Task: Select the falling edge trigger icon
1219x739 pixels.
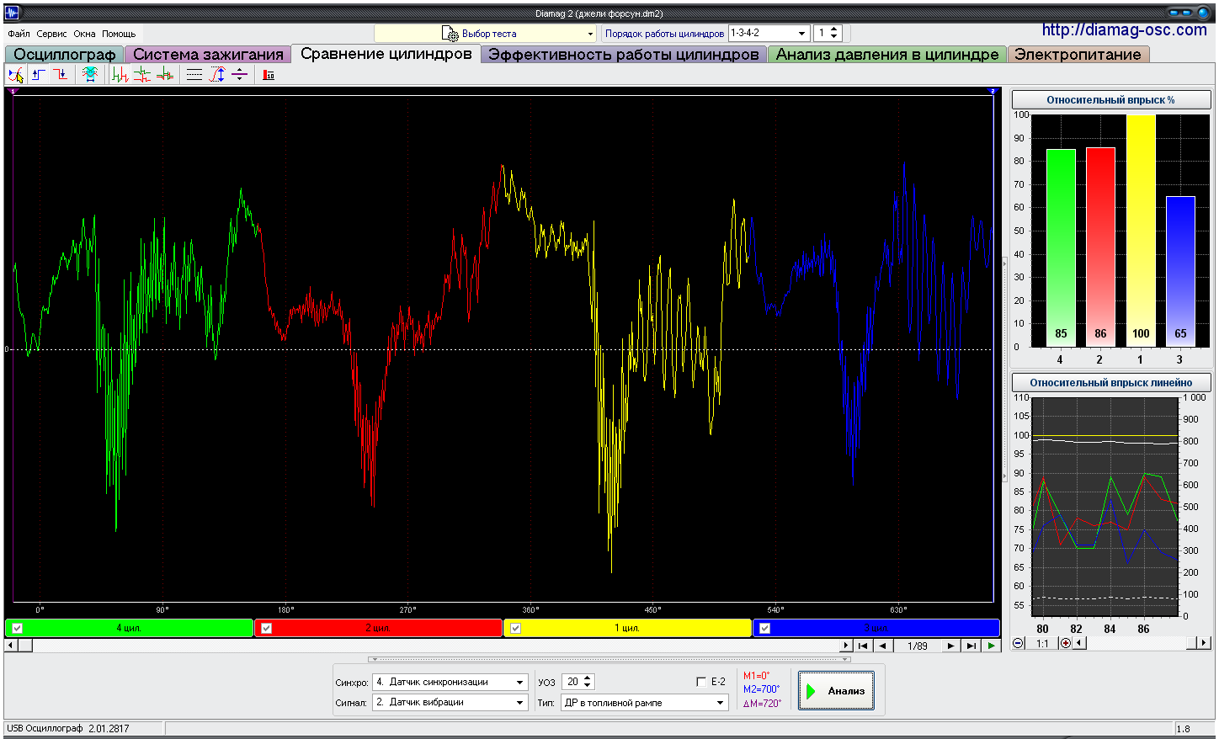Action: point(61,75)
